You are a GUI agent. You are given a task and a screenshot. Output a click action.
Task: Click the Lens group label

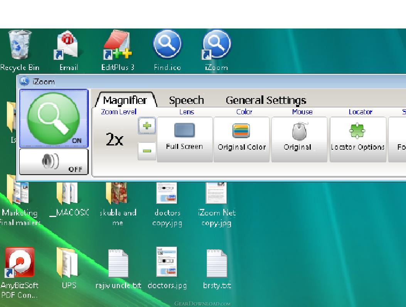point(187,112)
